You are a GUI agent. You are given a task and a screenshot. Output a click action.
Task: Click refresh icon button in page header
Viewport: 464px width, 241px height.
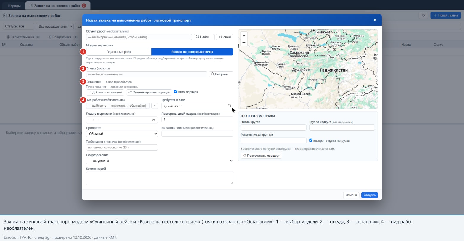[x=423, y=15]
